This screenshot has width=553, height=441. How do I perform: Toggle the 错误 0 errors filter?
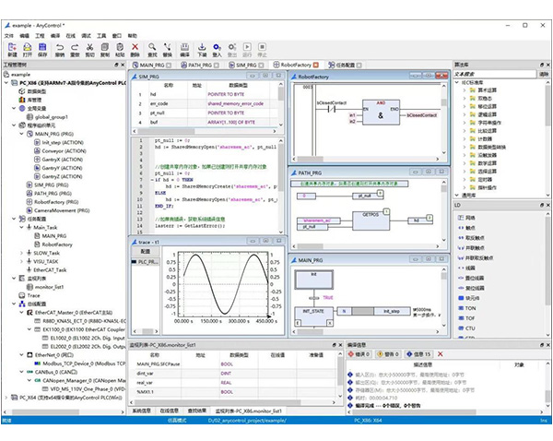[359, 353]
